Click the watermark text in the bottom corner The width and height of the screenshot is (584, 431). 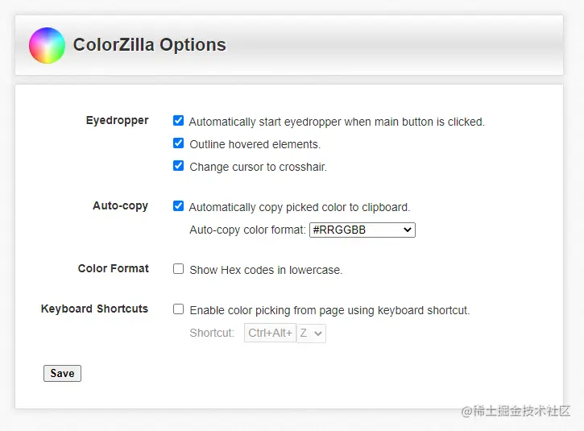click(516, 412)
